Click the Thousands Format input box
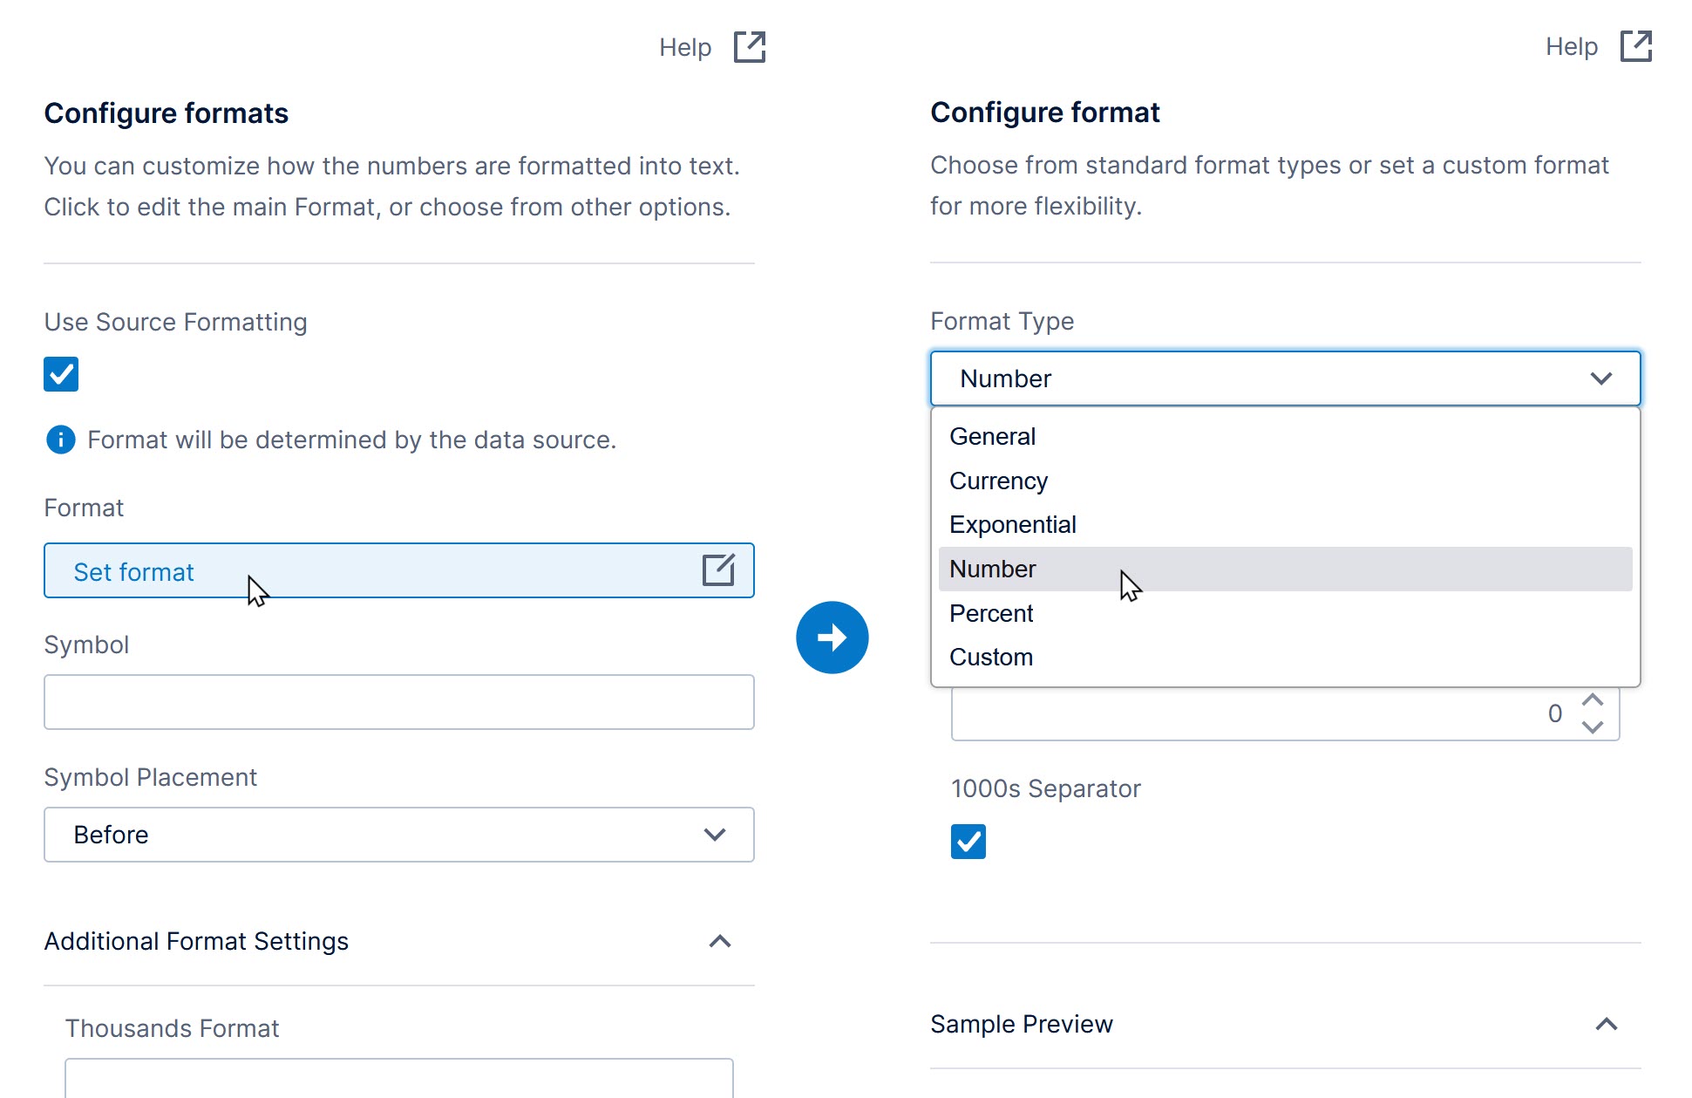The height and width of the screenshot is (1098, 1692). [398, 1079]
